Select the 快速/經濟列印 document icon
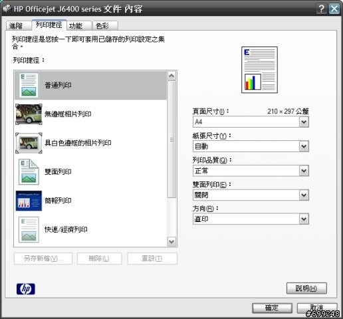 click(x=29, y=229)
